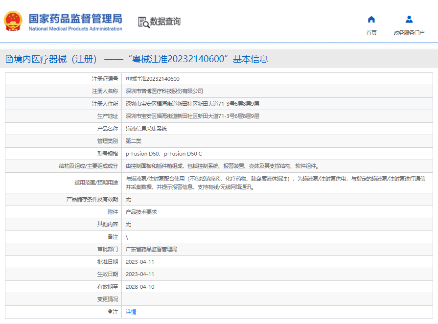
Task: Click the 备注 backslash value
Action: [127, 237]
